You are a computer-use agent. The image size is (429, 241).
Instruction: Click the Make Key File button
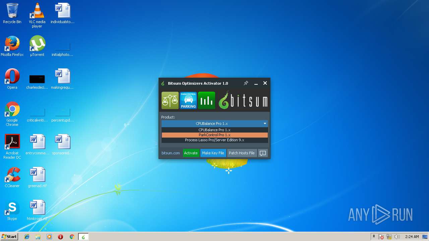[213, 153]
